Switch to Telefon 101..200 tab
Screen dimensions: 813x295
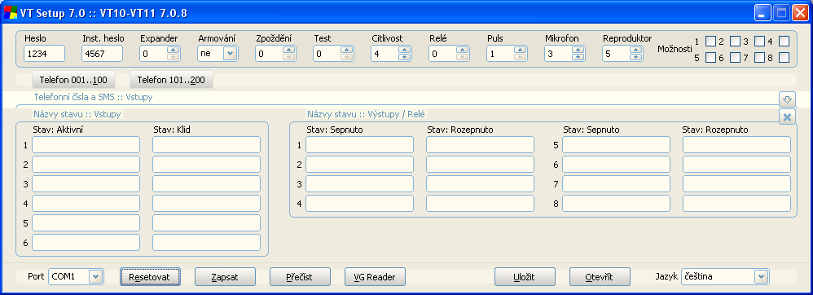click(171, 79)
